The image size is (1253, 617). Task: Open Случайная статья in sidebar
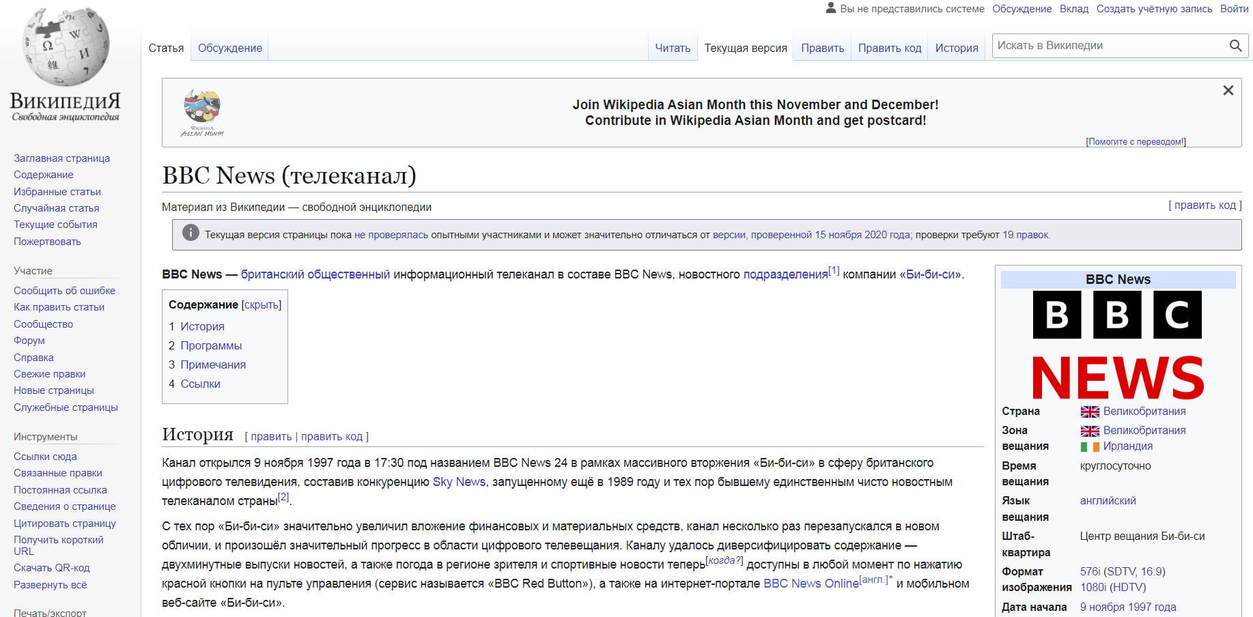[57, 208]
